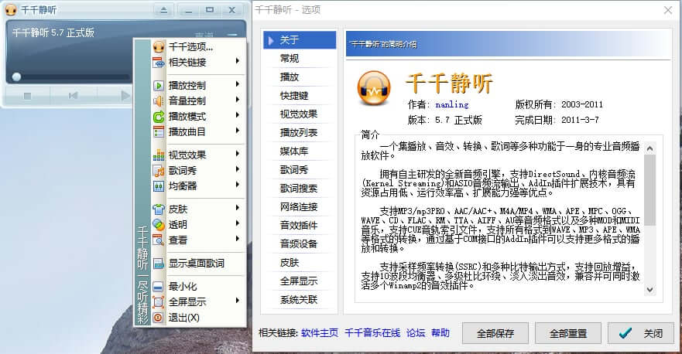Expand the 均衡器 submenu arrow
682x354 pixels.
[238, 185]
